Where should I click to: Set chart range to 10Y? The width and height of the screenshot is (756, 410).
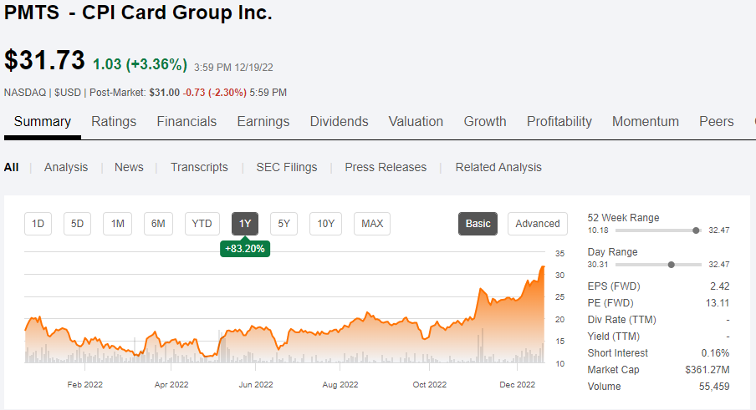[x=325, y=224]
